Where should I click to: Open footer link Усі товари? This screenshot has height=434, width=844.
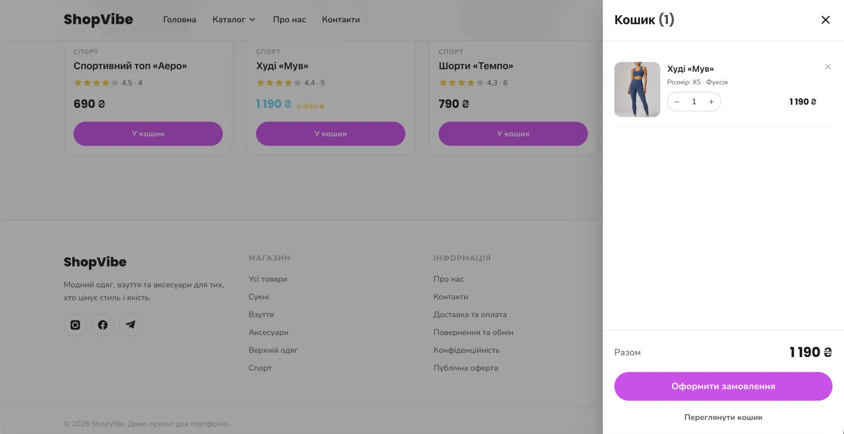(x=268, y=279)
